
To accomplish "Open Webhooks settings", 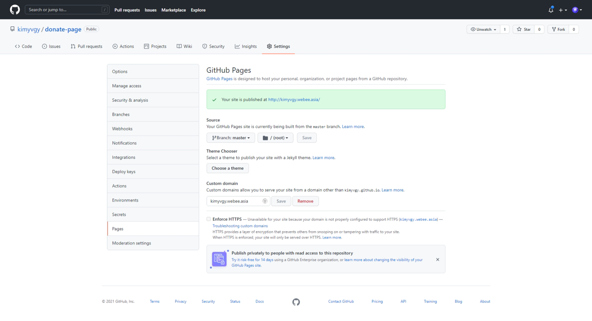I will (x=153, y=129).
